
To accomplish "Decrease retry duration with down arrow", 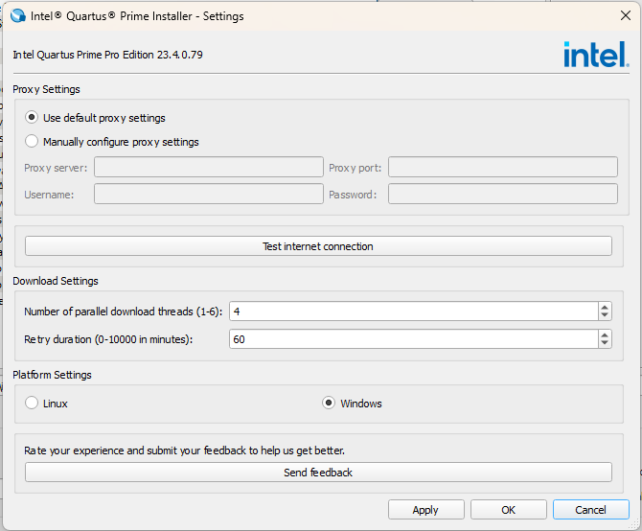I will tap(605, 343).
